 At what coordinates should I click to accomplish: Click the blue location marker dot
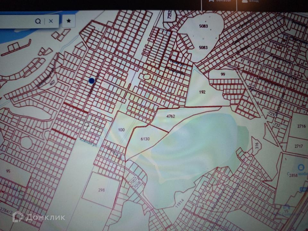(92, 81)
